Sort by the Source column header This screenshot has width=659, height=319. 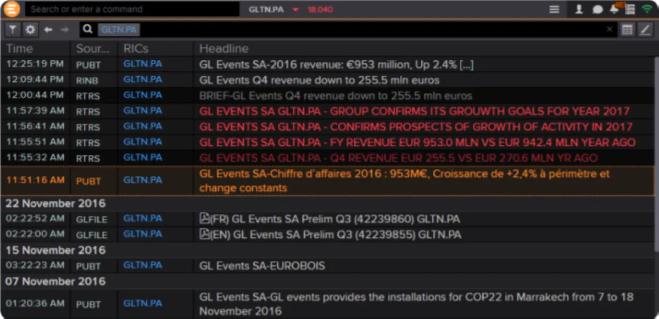click(92, 49)
